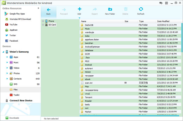Screen dimensions: 183x121
Task: Expand the Photos category arrow
Action: coord(7,73)
